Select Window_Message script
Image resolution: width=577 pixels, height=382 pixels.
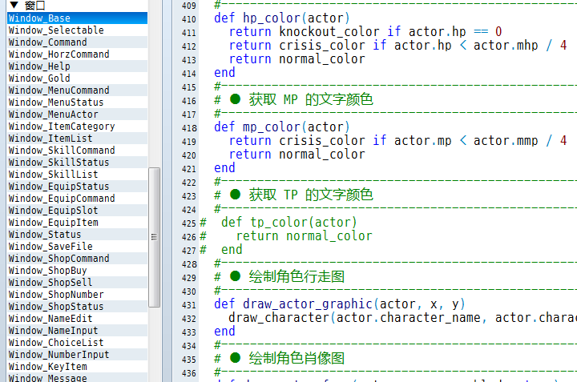tap(77, 377)
